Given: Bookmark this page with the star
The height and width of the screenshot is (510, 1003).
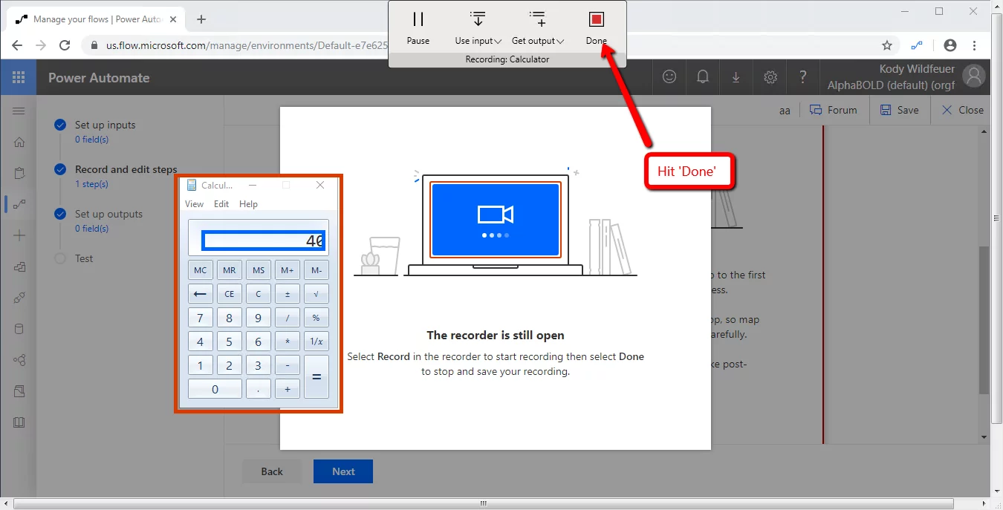Looking at the screenshot, I should tap(887, 45).
